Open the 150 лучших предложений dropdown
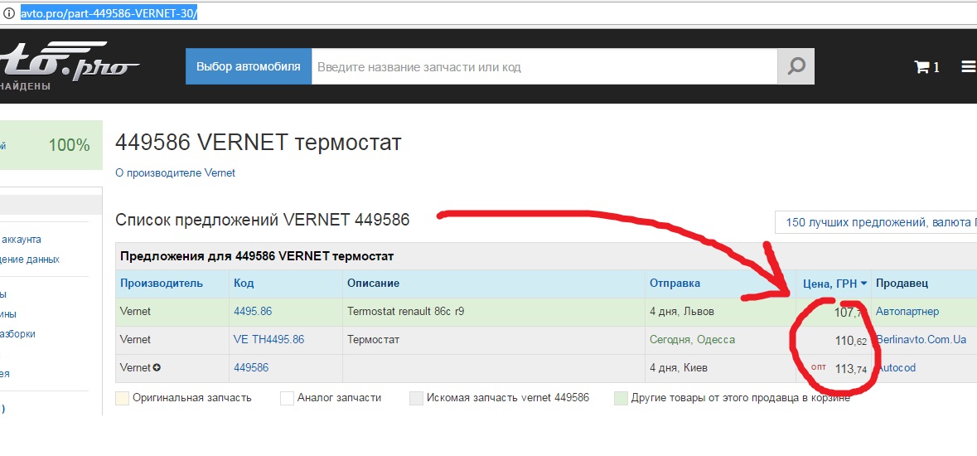Image resolution: width=977 pixels, height=456 pixels. click(875, 222)
